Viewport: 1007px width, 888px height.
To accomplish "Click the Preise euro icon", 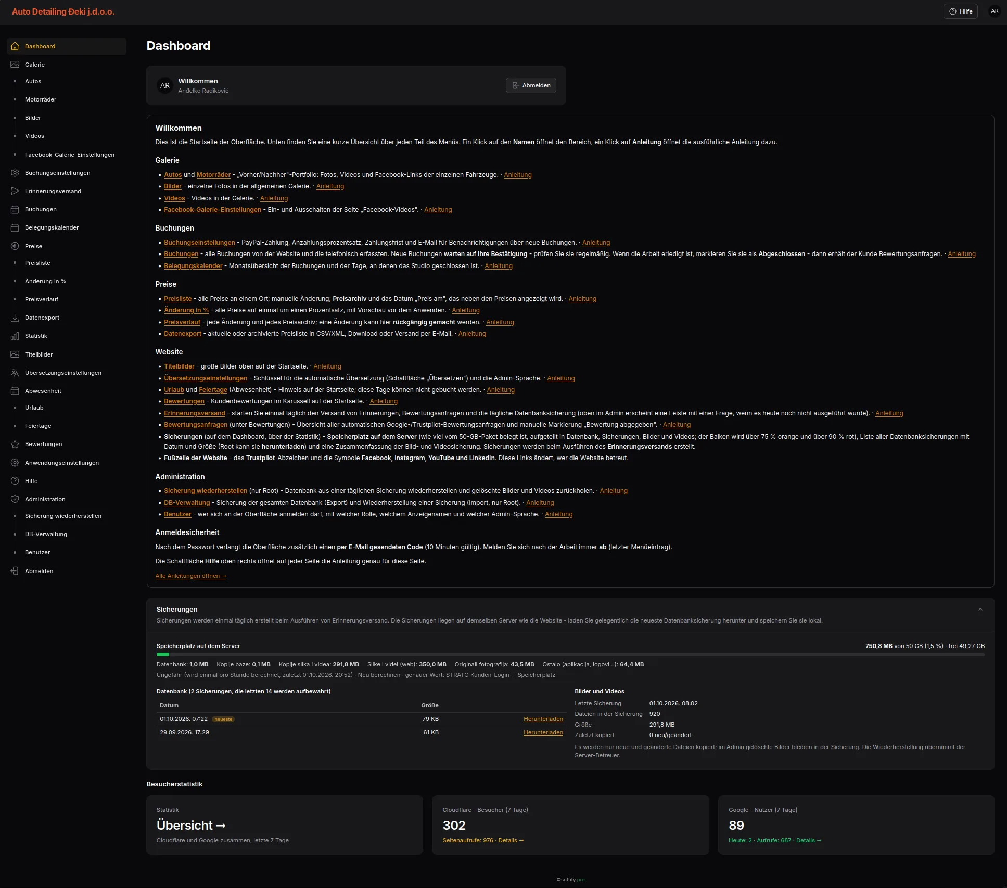I will click(x=15, y=246).
